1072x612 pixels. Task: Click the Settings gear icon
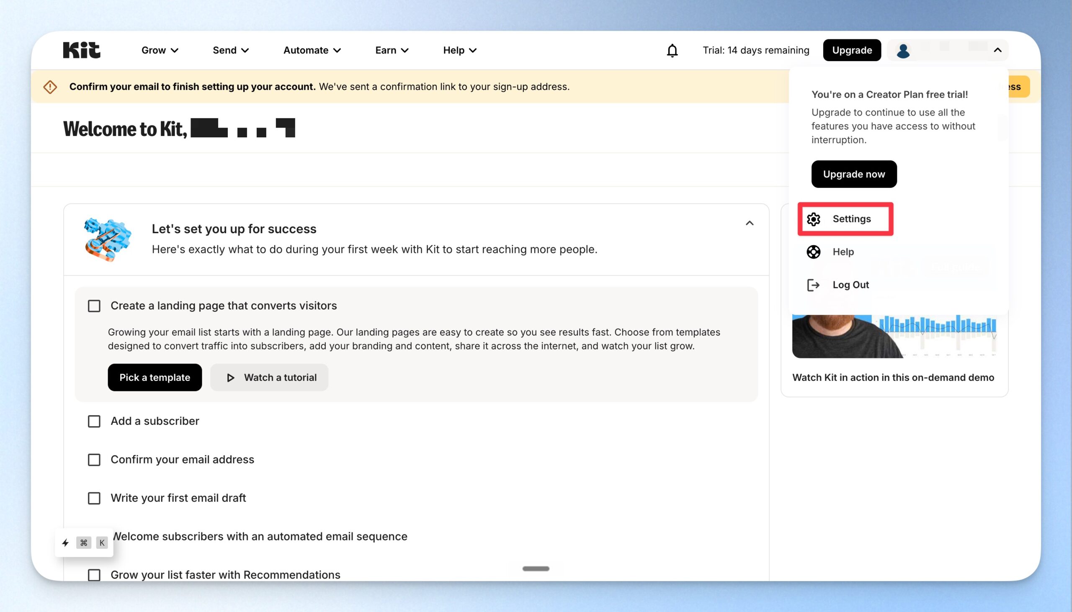814,219
